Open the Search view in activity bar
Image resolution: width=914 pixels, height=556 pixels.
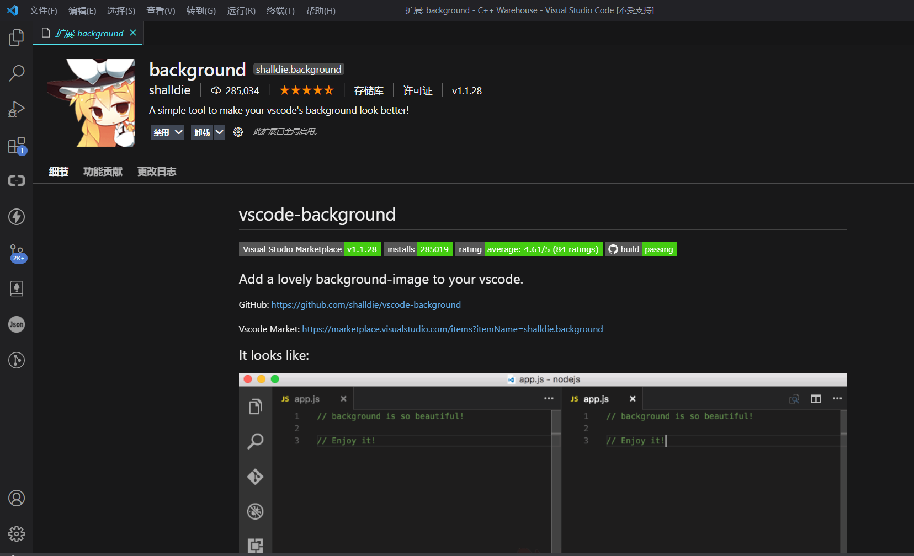17,73
